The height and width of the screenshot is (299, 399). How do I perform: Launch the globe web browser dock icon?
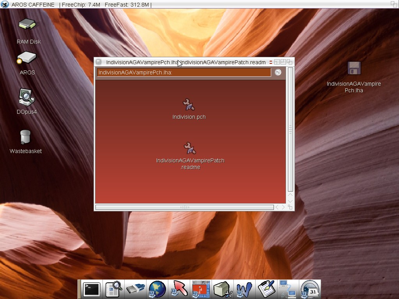point(157,290)
